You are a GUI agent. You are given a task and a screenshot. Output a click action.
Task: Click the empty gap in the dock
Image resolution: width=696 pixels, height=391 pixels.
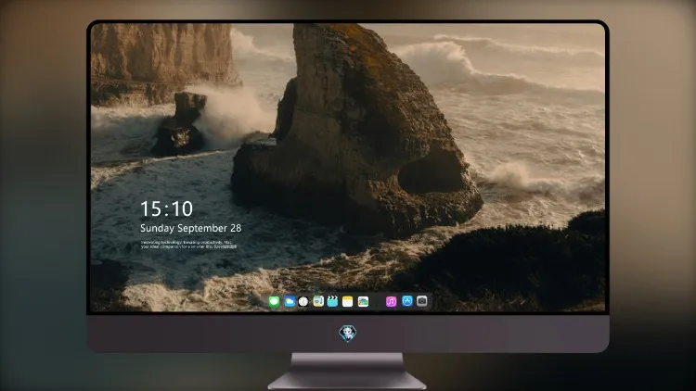pos(378,302)
